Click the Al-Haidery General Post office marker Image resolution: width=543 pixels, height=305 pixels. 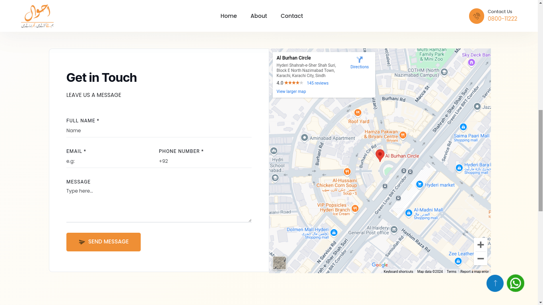394,230
